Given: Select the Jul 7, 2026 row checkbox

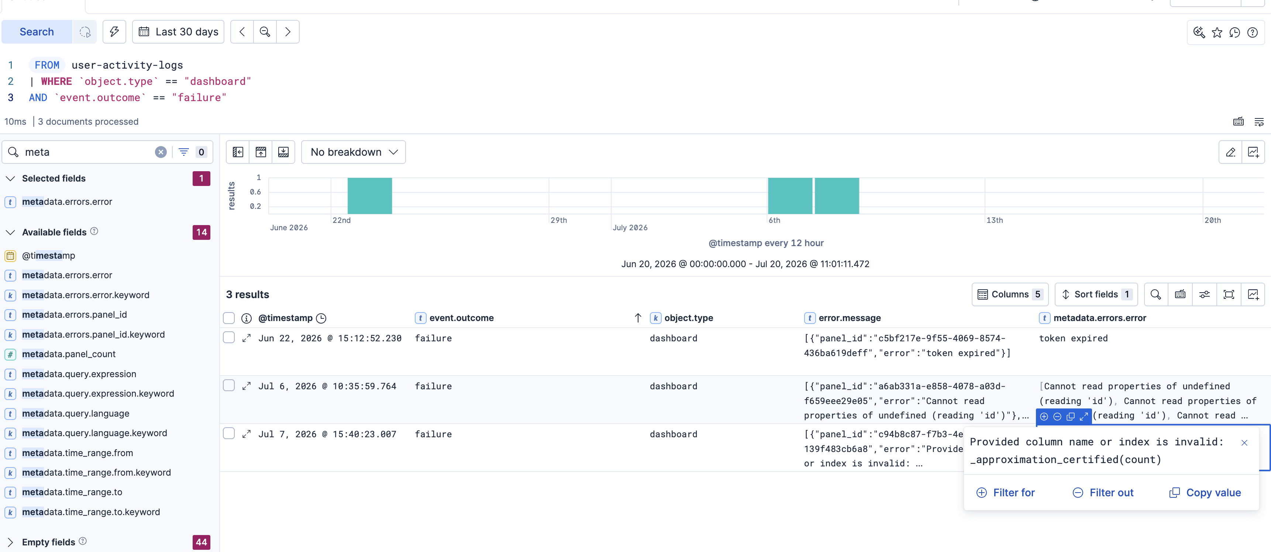Looking at the screenshot, I should 229,433.
